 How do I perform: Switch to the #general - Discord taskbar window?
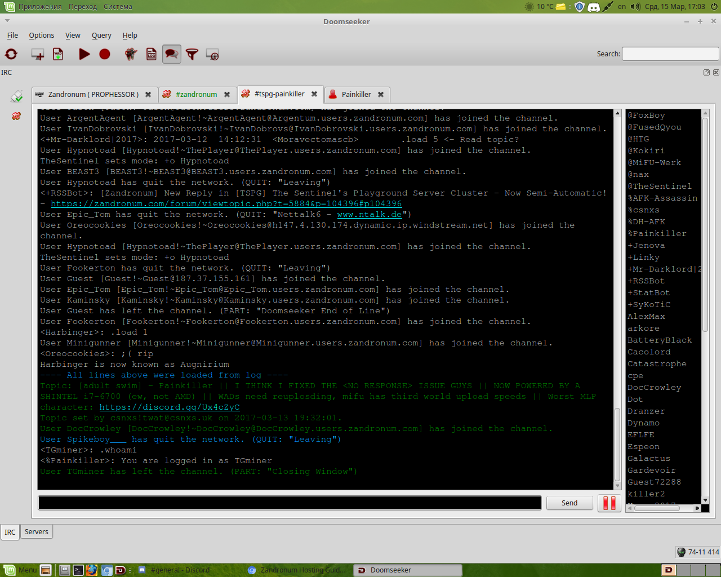pos(180,570)
